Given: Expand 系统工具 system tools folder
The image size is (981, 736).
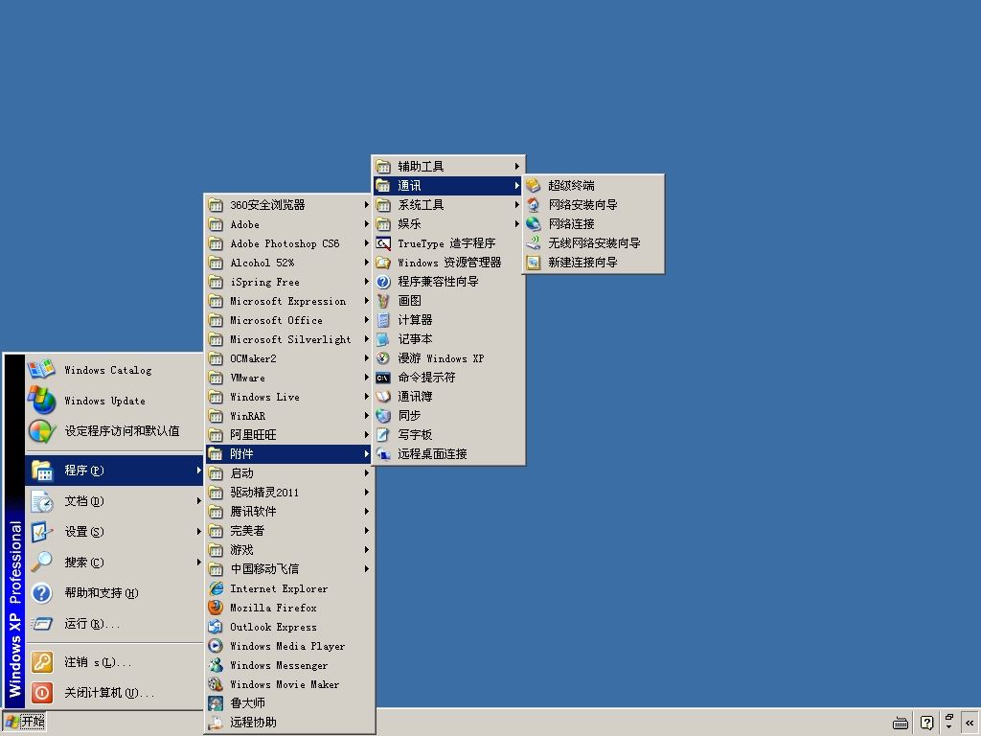Looking at the screenshot, I should (x=448, y=205).
